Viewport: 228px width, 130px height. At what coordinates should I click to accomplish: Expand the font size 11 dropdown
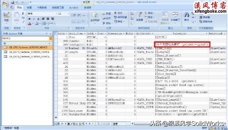pyautogui.click(x=68, y=14)
